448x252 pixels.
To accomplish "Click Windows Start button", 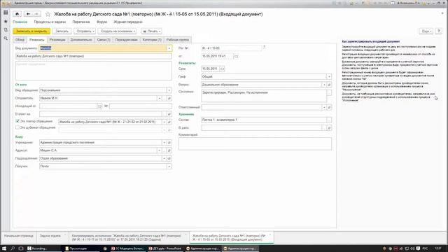I will pyautogui.click(x=4, y=248).
